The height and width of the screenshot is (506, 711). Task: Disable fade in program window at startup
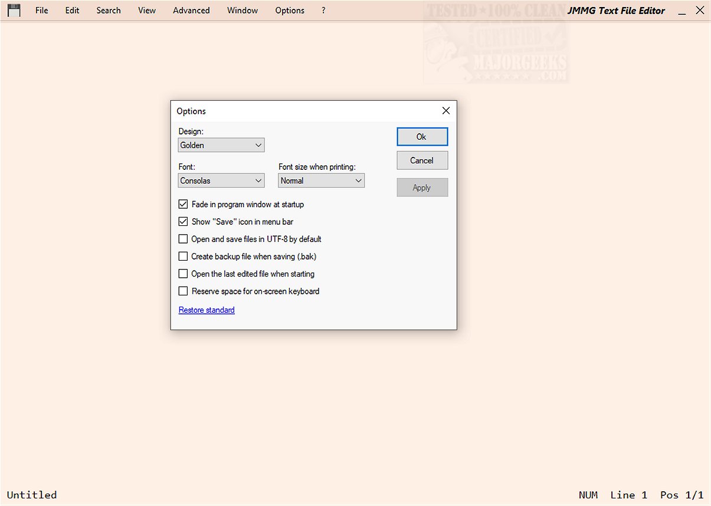pyautogui.click(x=183, y=204)
